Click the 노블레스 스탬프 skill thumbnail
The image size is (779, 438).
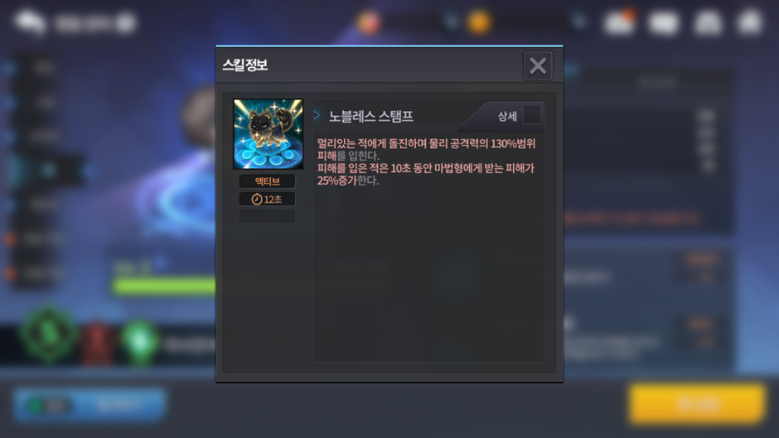click(269, 134)
